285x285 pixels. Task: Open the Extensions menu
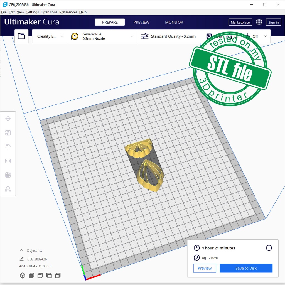coord(49,12)
